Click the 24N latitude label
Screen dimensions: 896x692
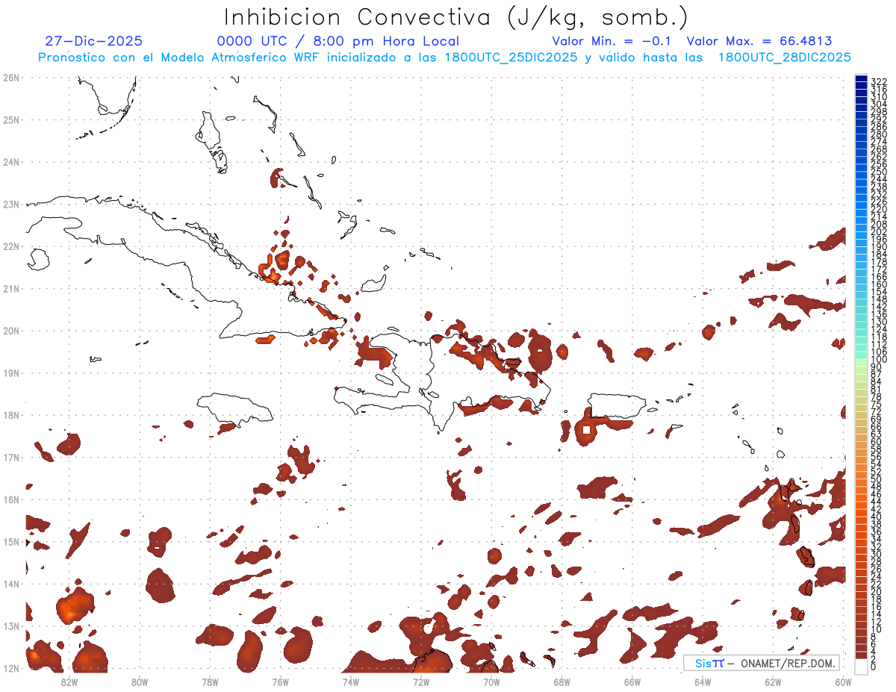click(10, 162)
